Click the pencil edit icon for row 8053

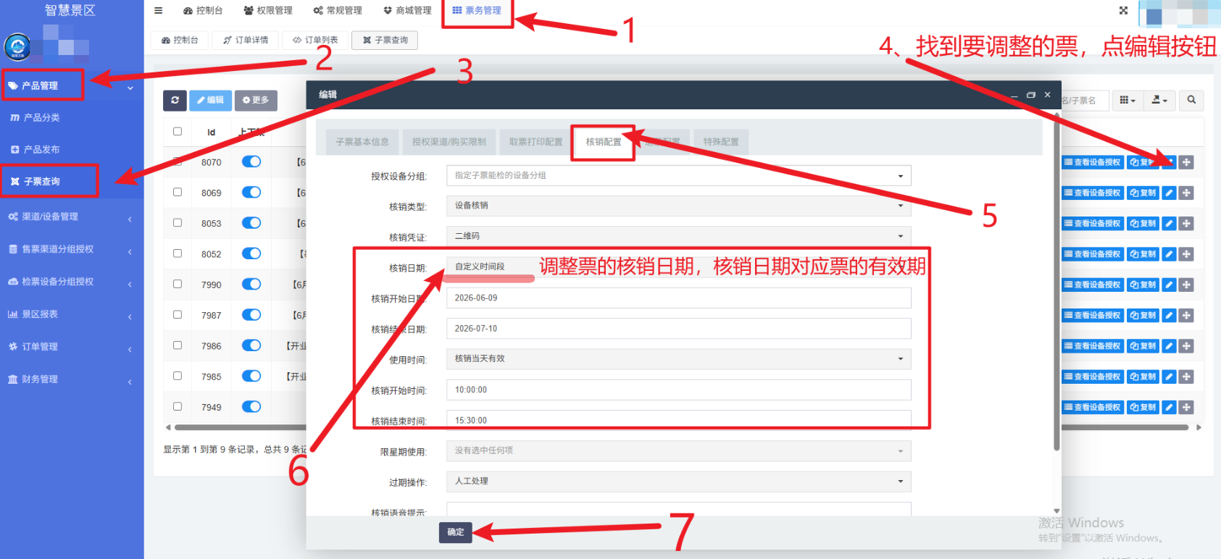[x=1169, y=224]
